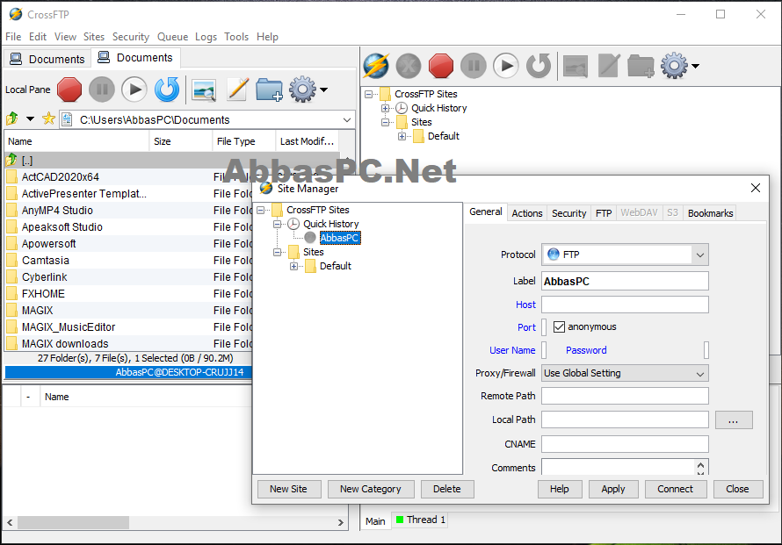Switch to Bookmarks tab in Site Manager
Viewport: 782px width, 545px height.
[x=710, y=213]
